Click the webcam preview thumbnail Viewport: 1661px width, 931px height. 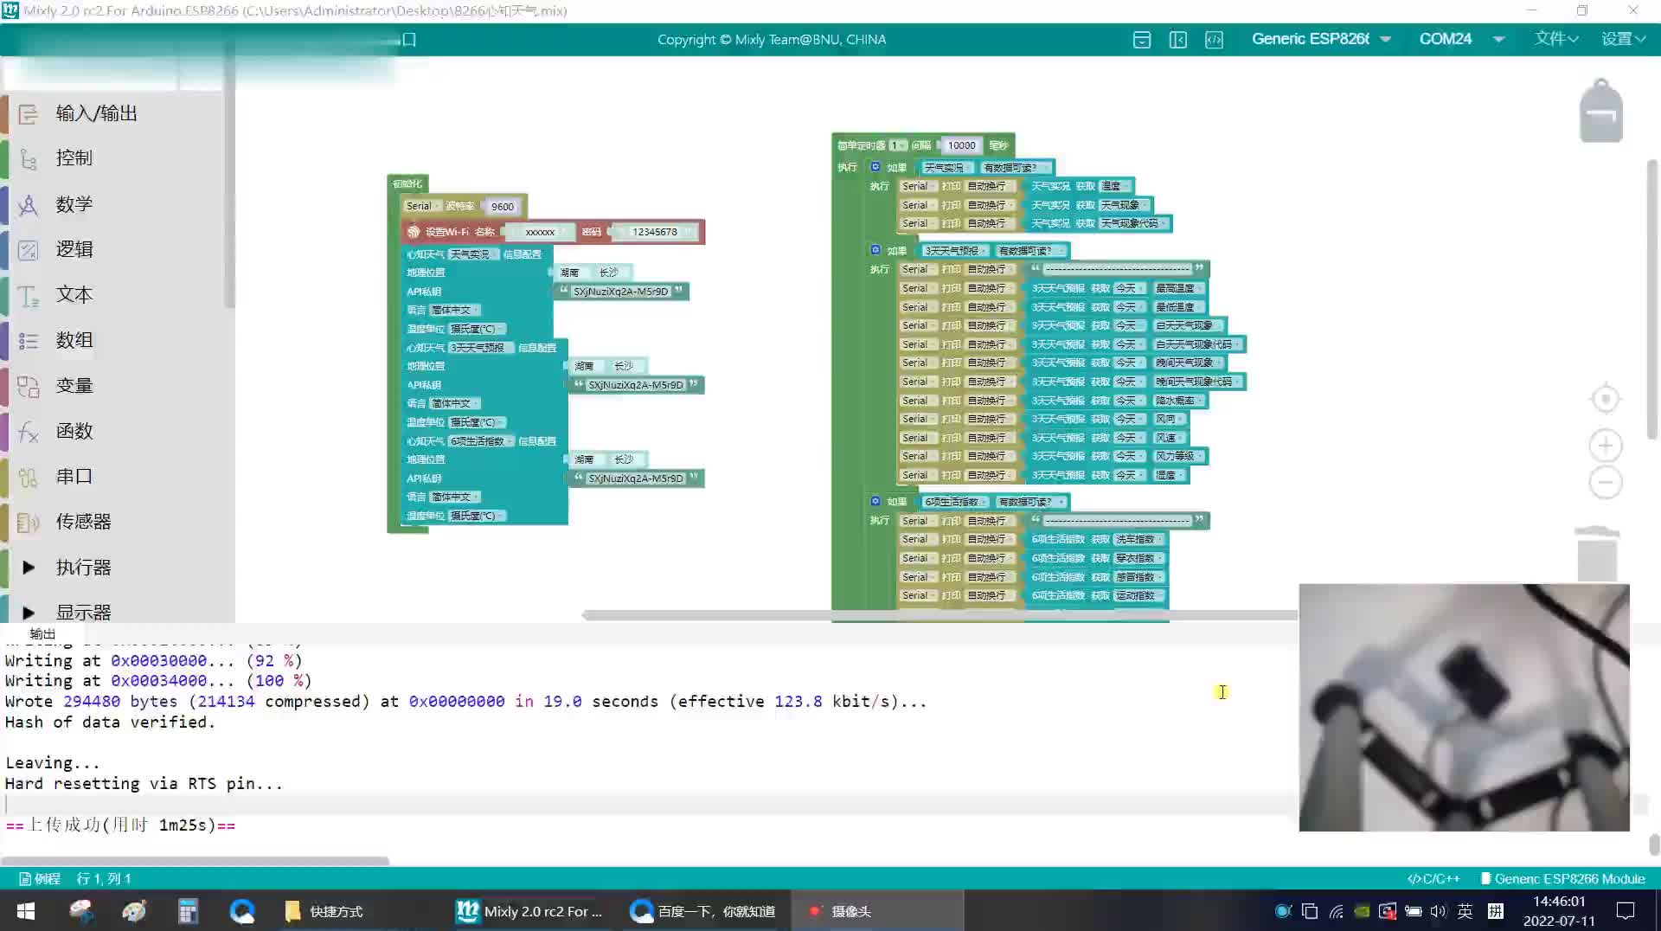click(x=1464, y=708)
